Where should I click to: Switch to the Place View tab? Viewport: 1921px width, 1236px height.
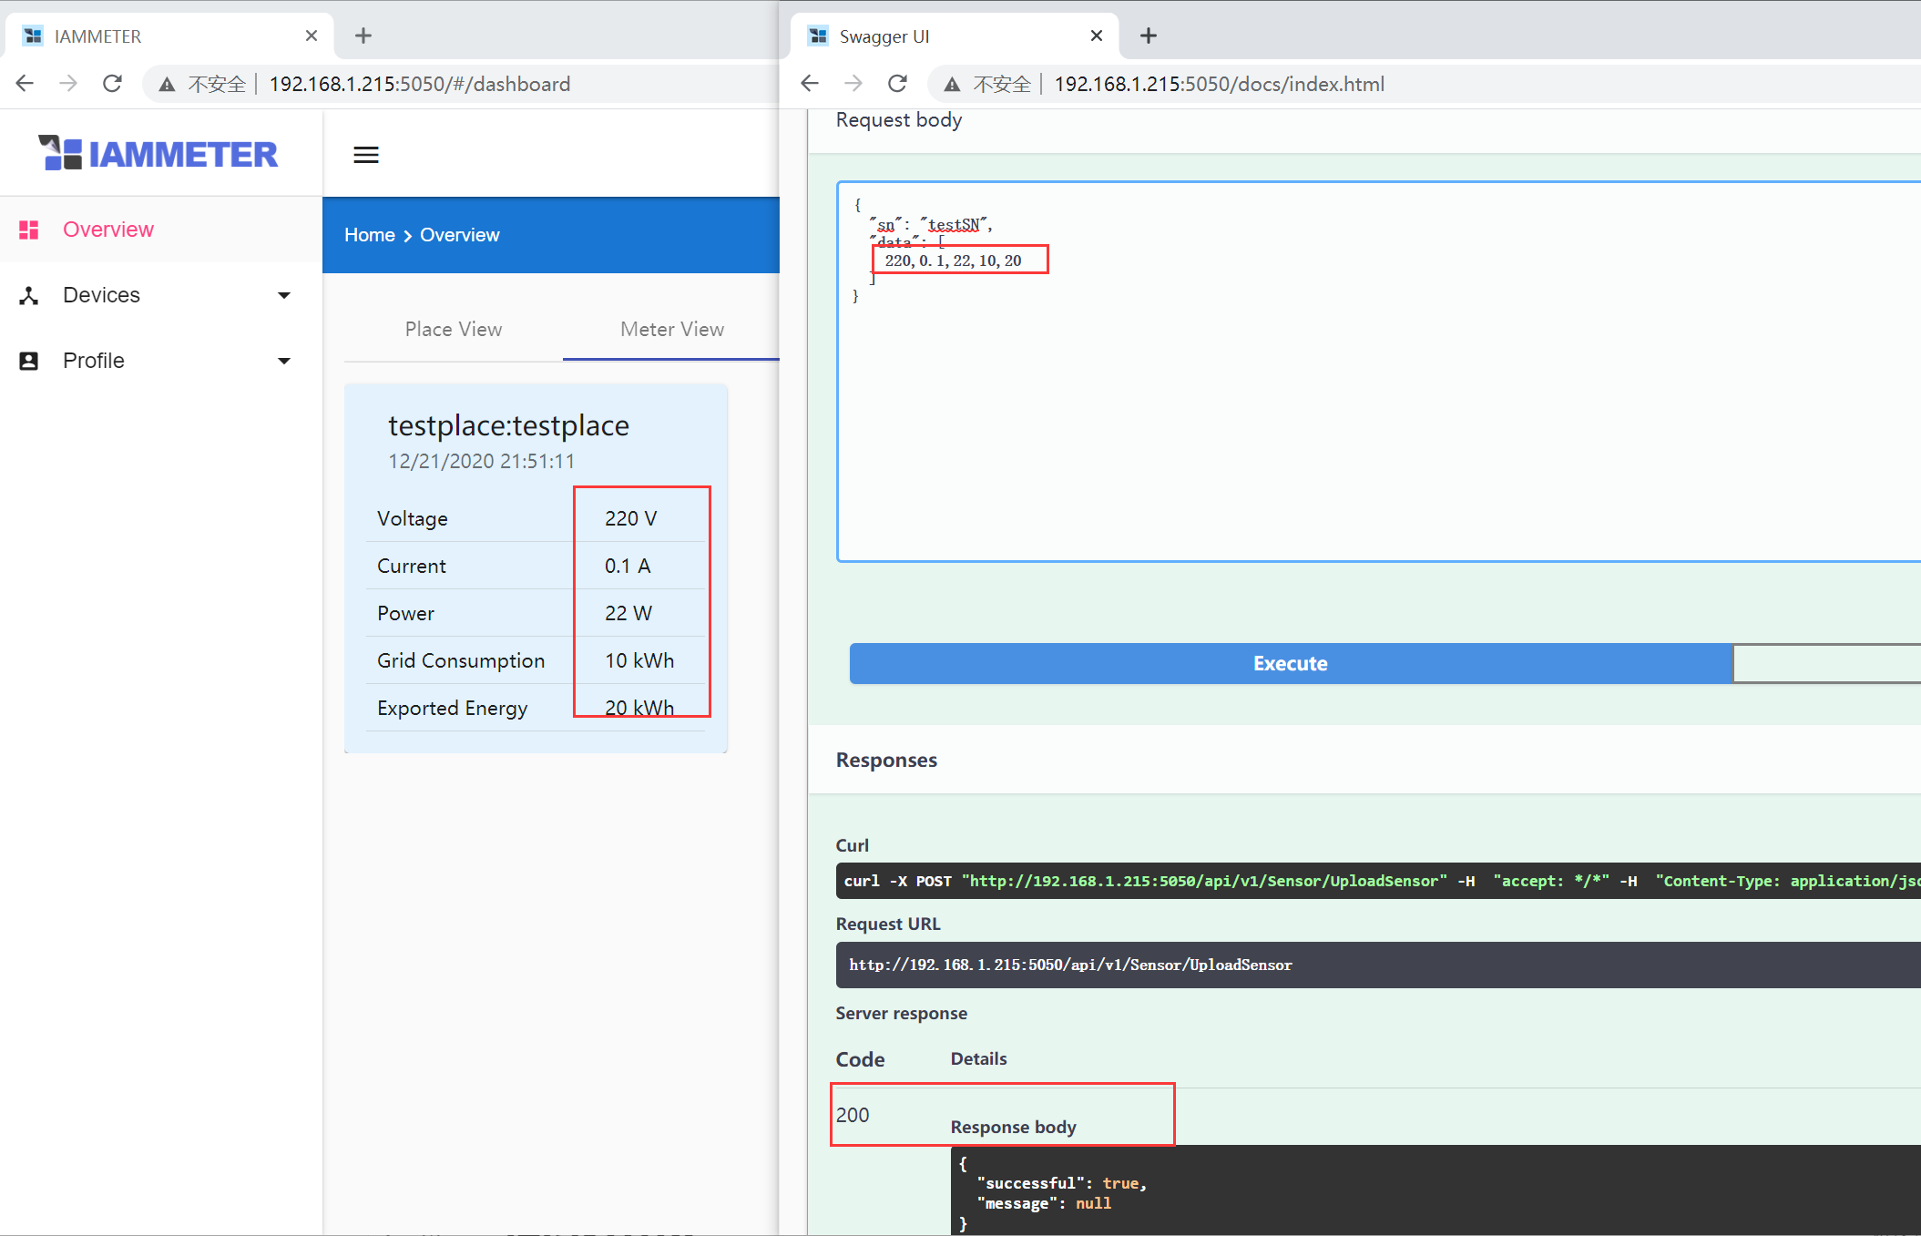453,329
